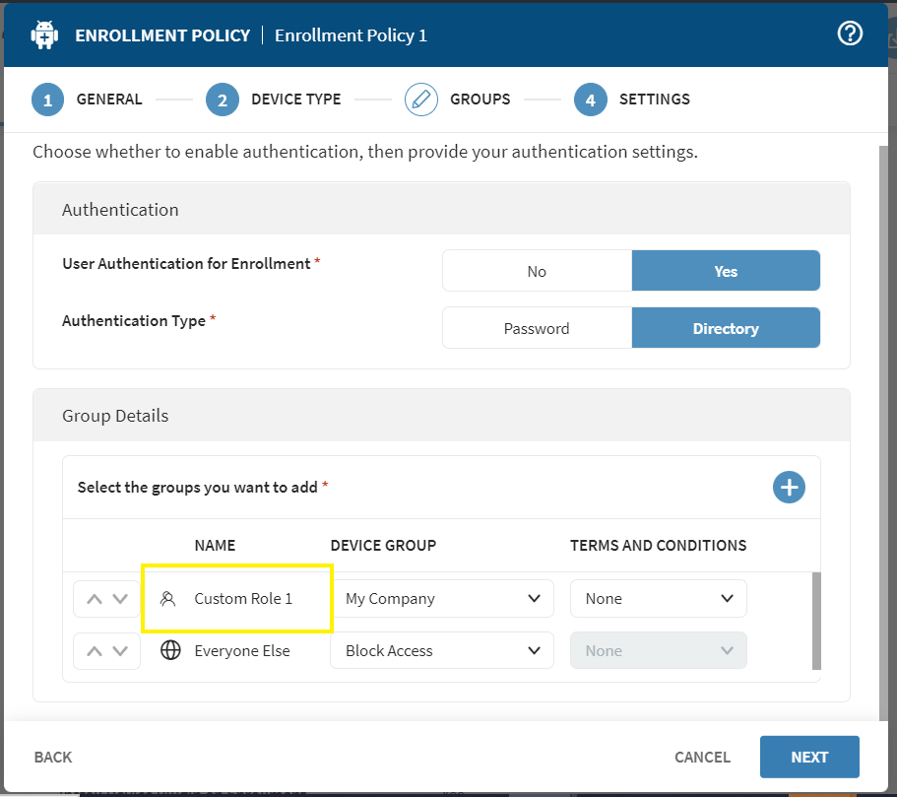
Task: Choose Password as Authentication Type
Action: click(x=537, y=328)
